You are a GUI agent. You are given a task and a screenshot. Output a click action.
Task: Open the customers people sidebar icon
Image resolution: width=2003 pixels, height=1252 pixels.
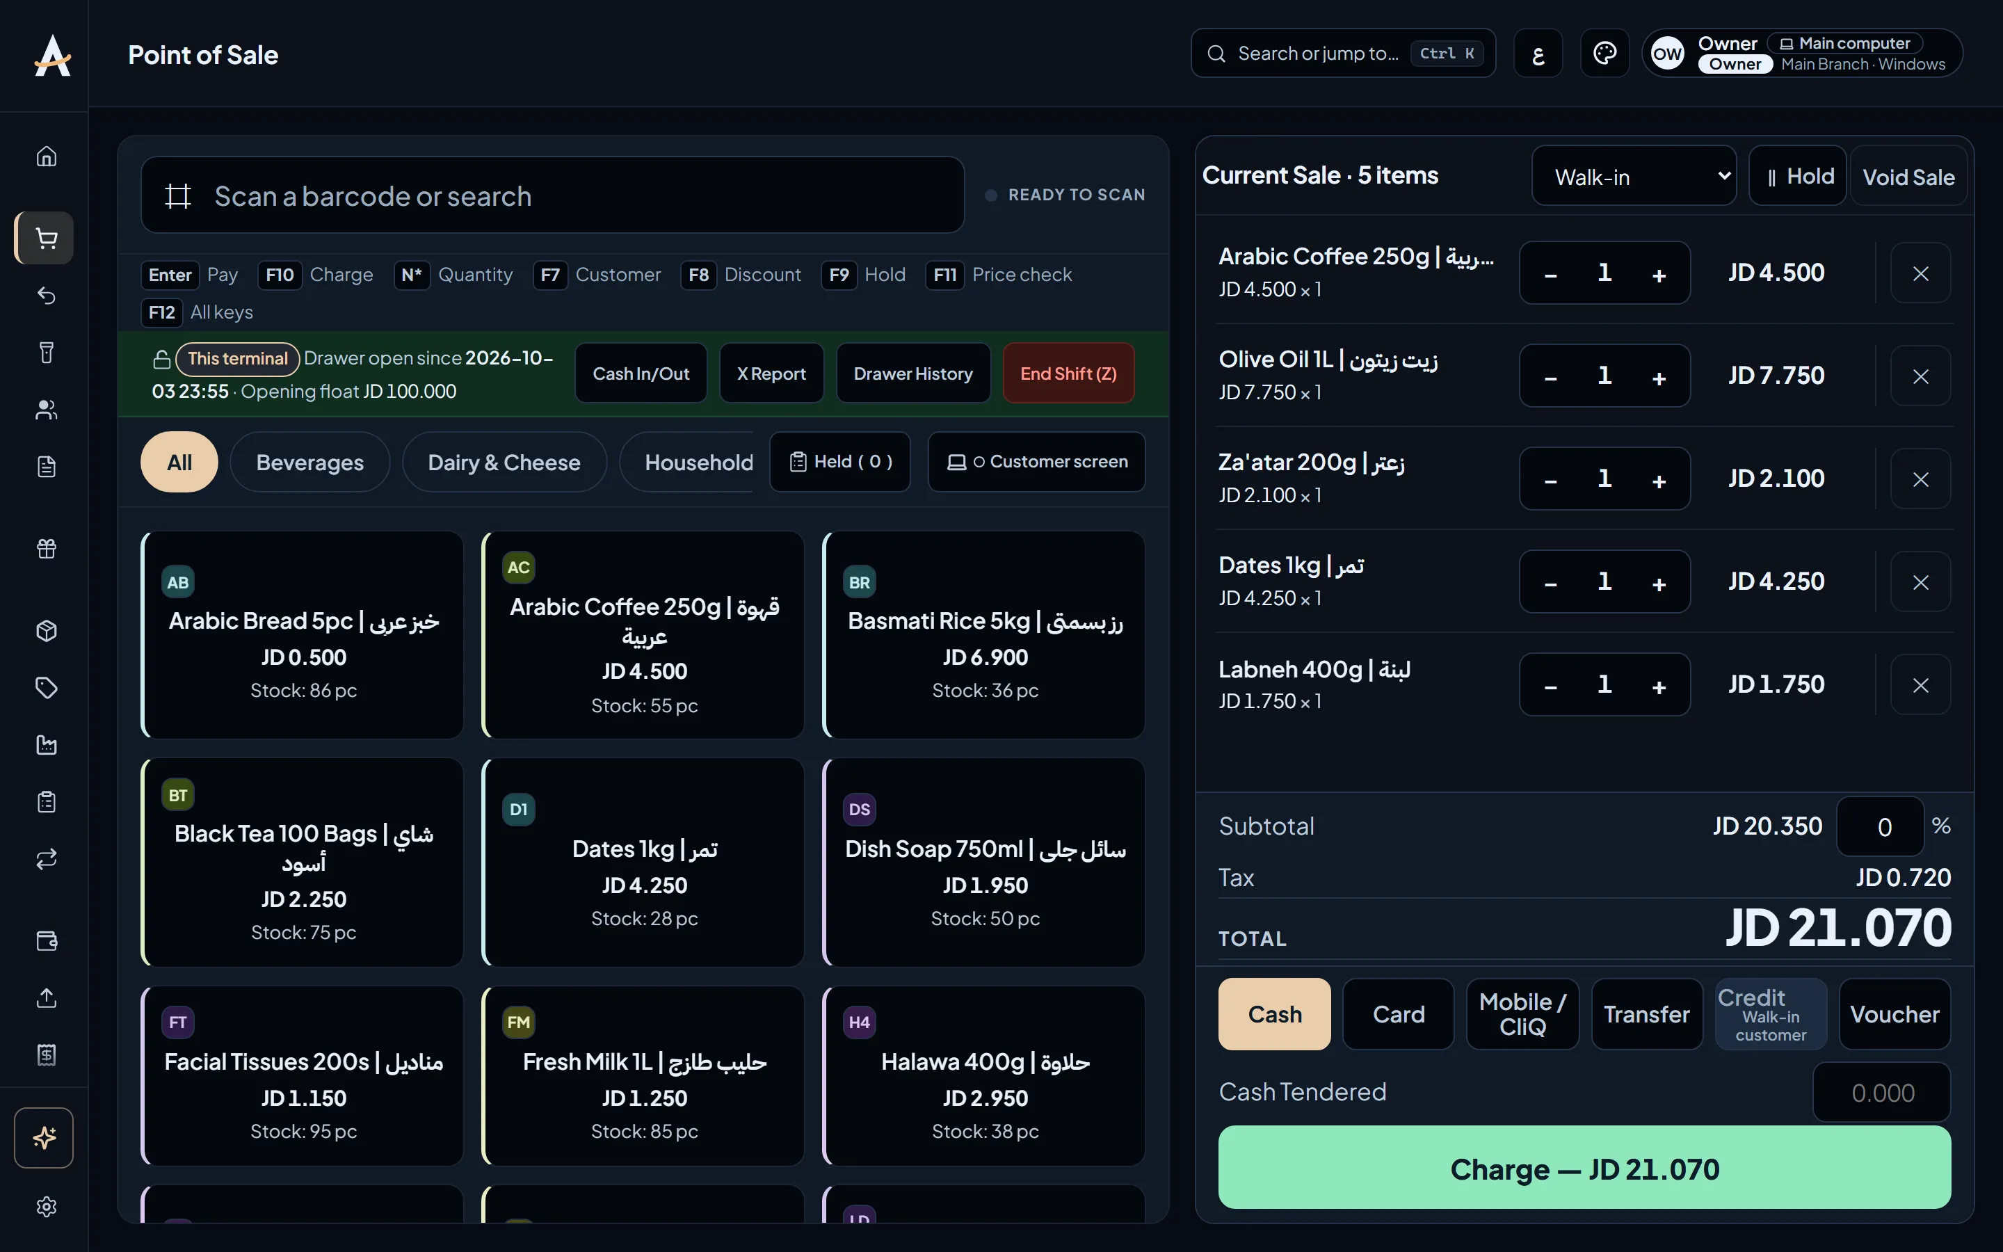47,410
